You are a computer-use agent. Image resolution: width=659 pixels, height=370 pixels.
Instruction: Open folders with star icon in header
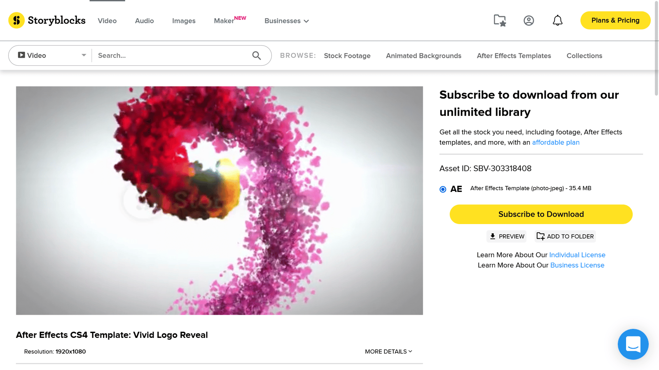(x=500, y=20)
